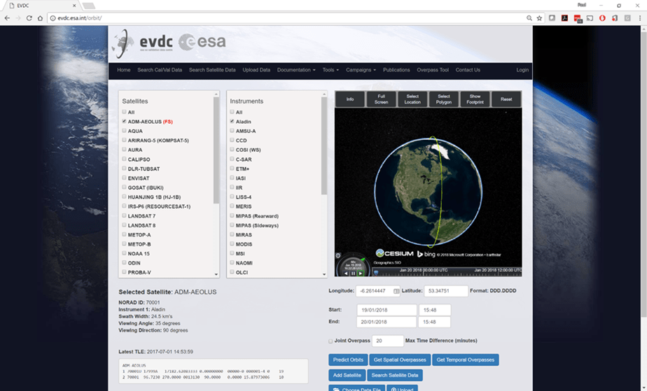Click the grey G extension icon
This screenshot has height=391, width=647.
coord(627,18)
